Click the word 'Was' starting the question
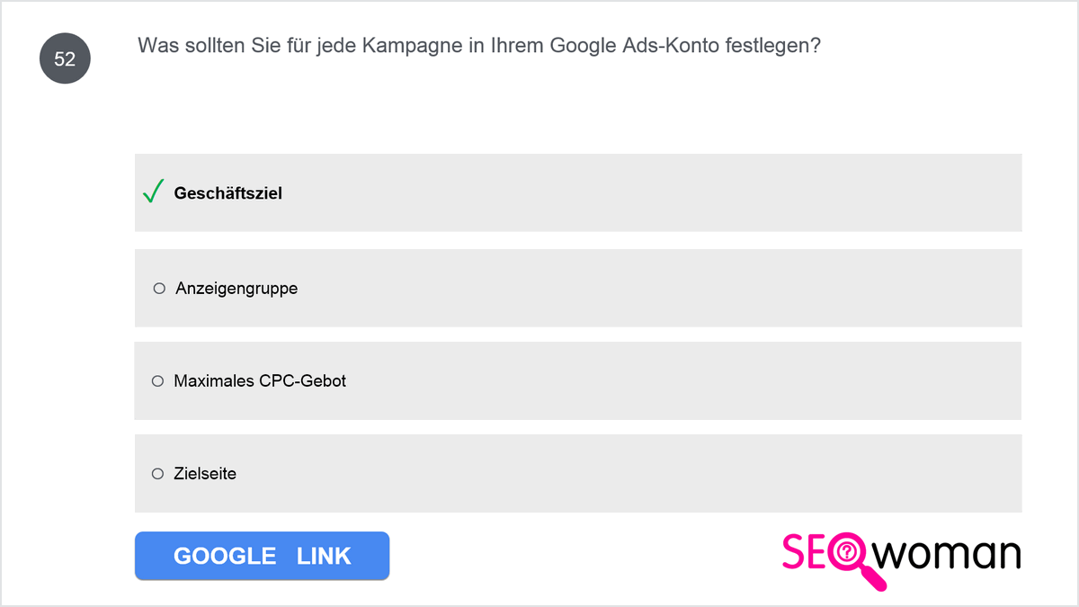Image resolution: width=1079 pixels, height=607 pixels. (x=156, y=46)
